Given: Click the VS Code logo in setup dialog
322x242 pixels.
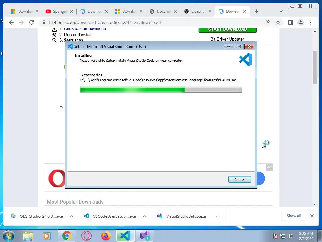Looking at the screenshot, I should click(x=245, y=60).
